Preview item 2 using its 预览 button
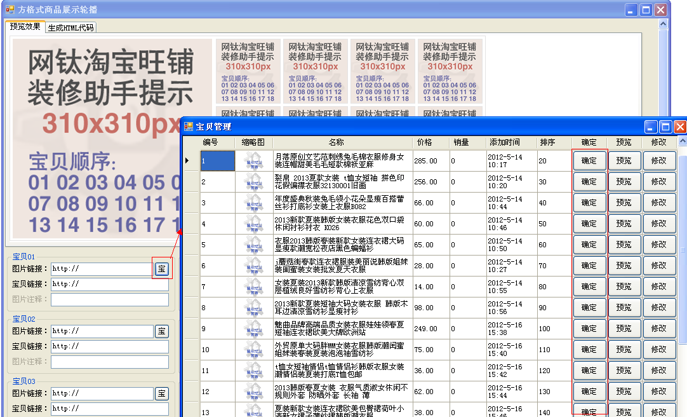The image size is (687, 417). [x=624, y=181]
